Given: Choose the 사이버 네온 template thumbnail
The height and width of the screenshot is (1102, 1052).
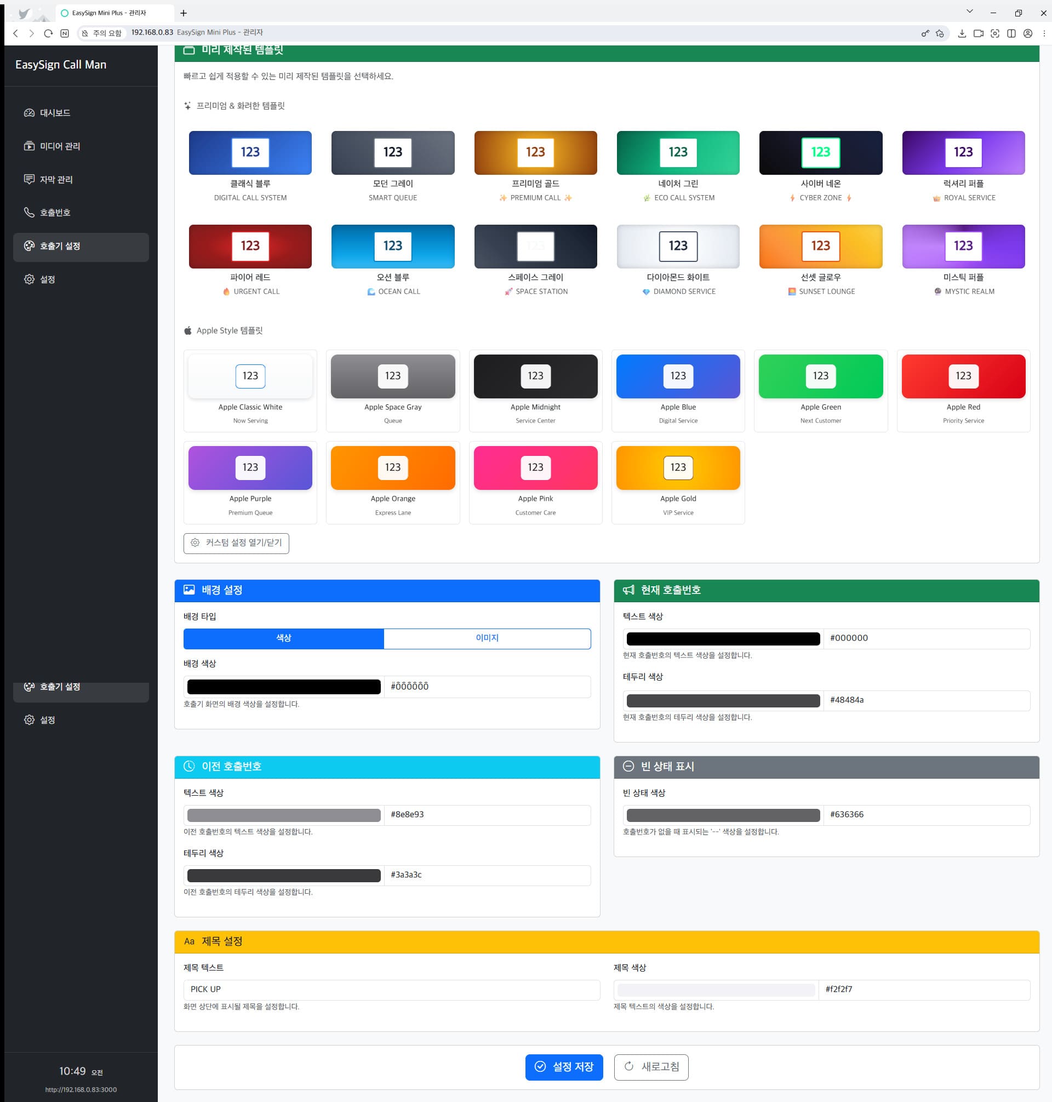Looking at the screenshot, I should (820, 152).
